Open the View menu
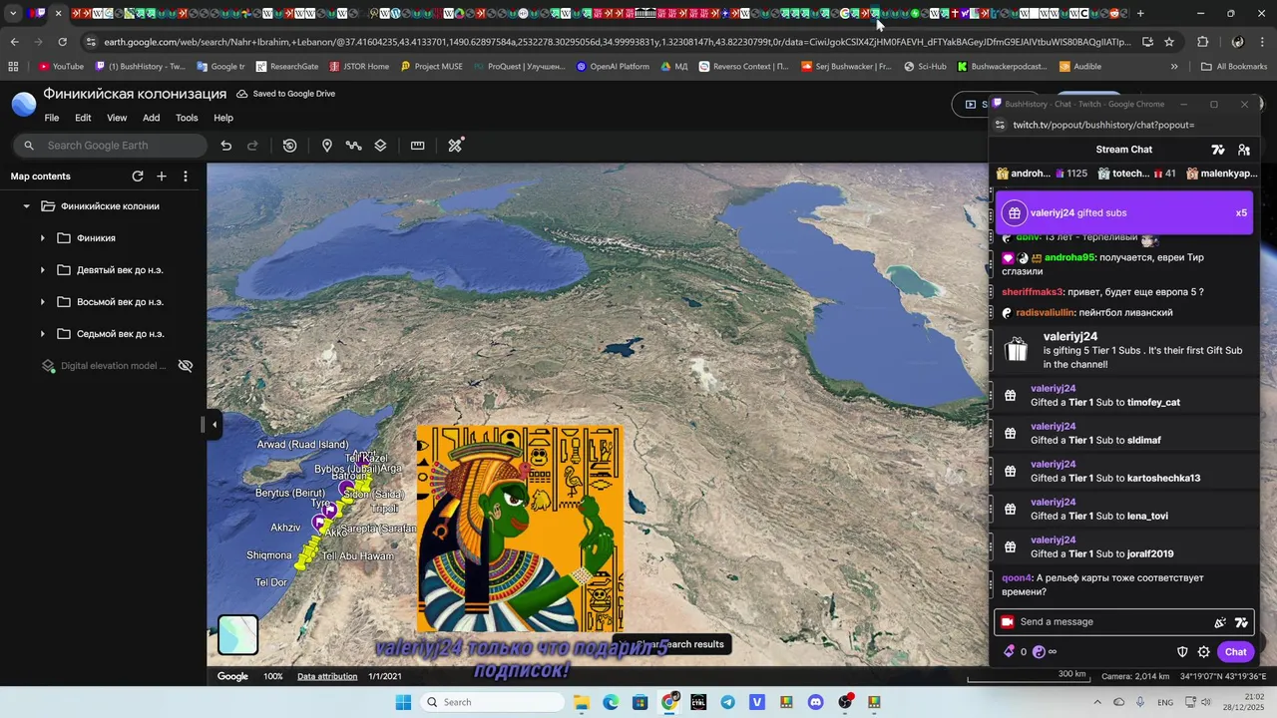Image resolution: width=1277 pixels, height=718 pixels. tap(117, 118)
